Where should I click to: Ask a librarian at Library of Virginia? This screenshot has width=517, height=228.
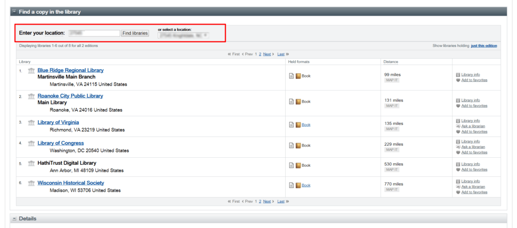473,126
